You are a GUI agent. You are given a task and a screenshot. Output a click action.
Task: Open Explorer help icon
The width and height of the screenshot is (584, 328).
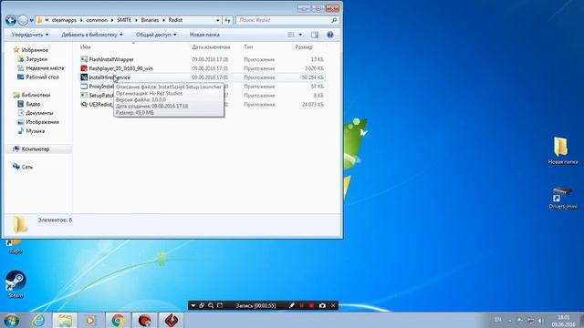[330, 35]
